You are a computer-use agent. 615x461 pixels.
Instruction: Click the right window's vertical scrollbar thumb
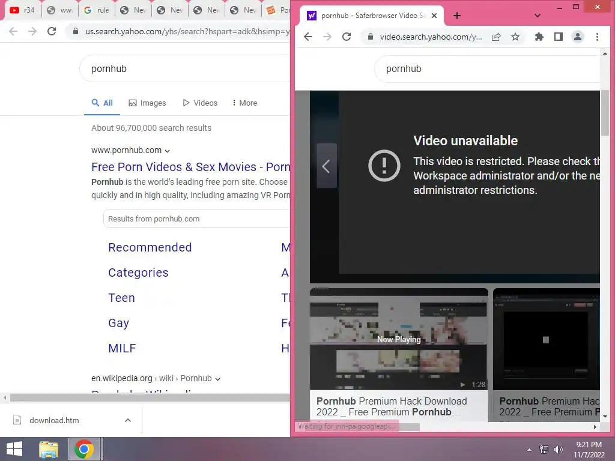pyautogui.click(x=605, y=113)
